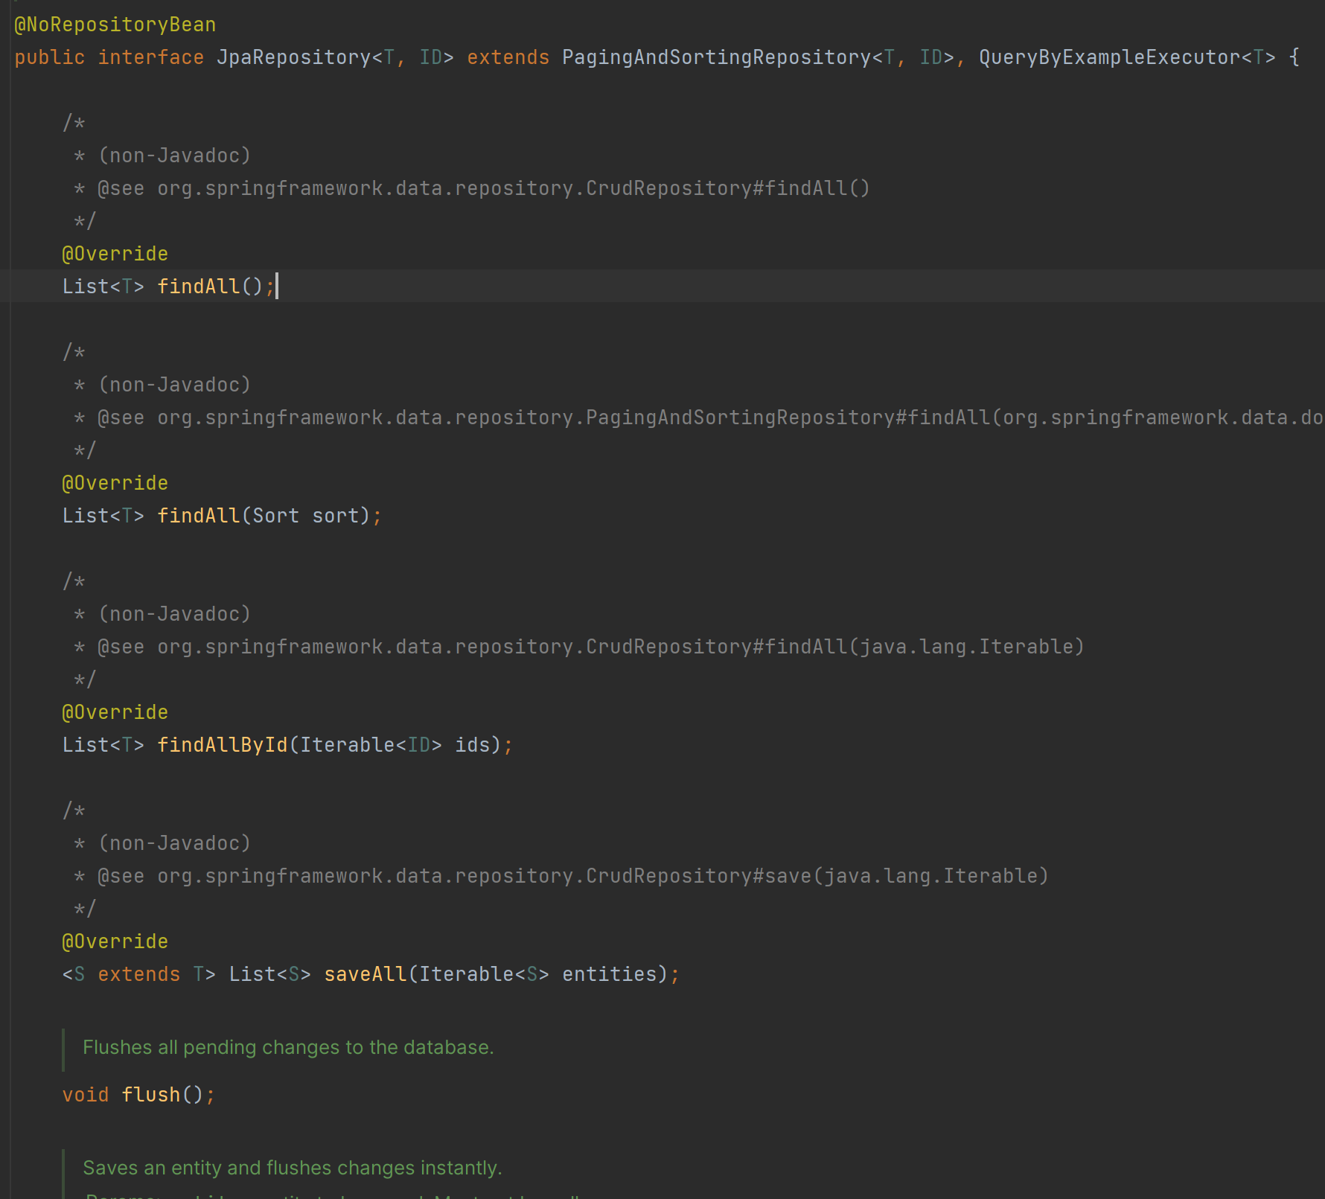Screen dimensions: 1325x1199
Task: Click QueryByExampleExecutor type reference
Action: 1110,57
